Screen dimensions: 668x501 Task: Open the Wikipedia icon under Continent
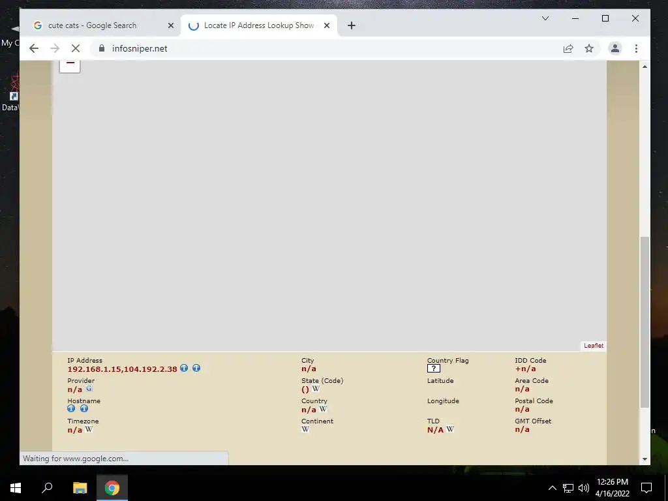305,429
